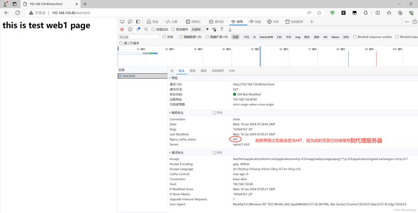Filter requests by JS type
The width and height of the screenshot is (418, 213).
254,37
